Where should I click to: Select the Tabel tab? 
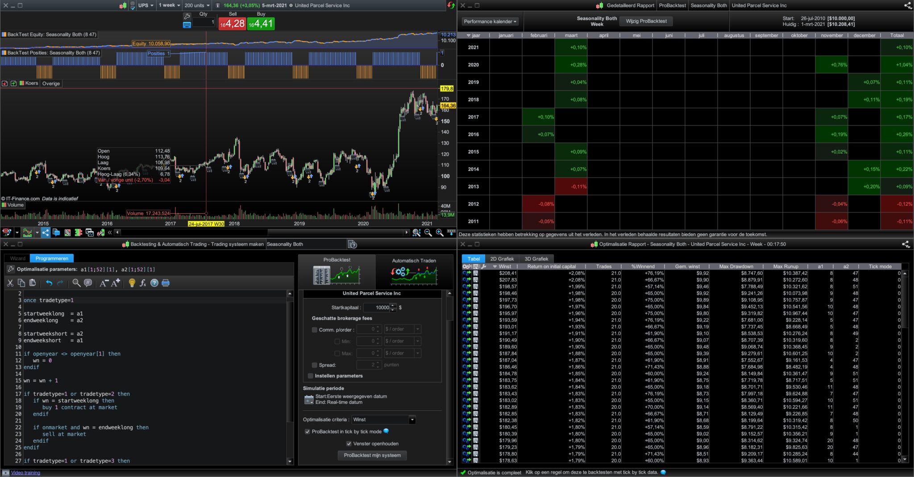point(474,259)
